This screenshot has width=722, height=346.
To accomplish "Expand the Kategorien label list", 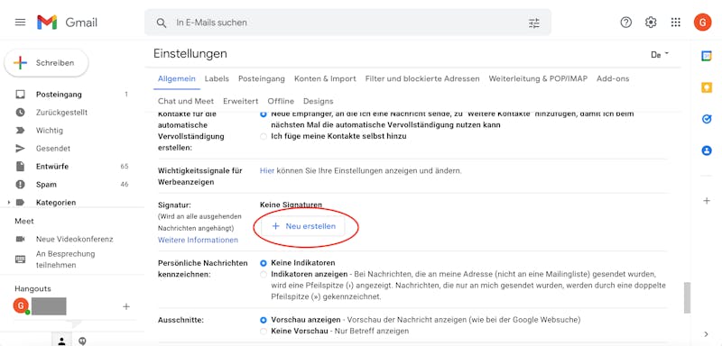I will pyautogui.click(x=9, y=203).
